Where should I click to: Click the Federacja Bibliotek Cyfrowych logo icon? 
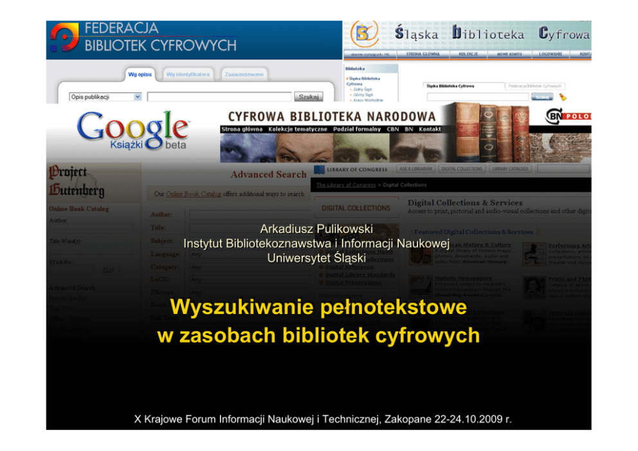(64, 38)
